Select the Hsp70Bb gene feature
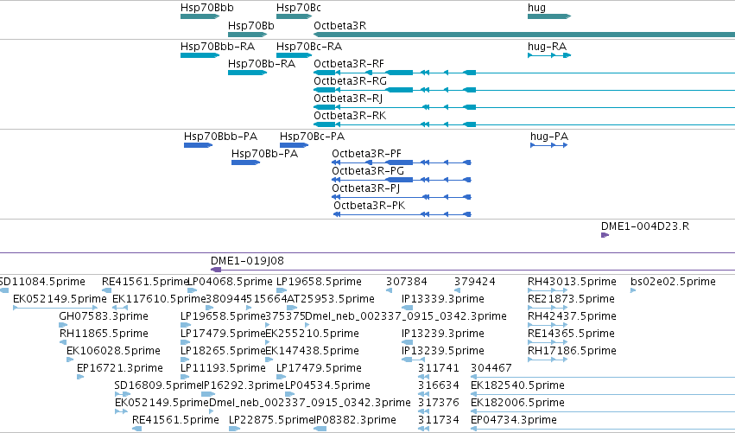The height and width of the screenshot is (433, 735). (x=248, y=35)
